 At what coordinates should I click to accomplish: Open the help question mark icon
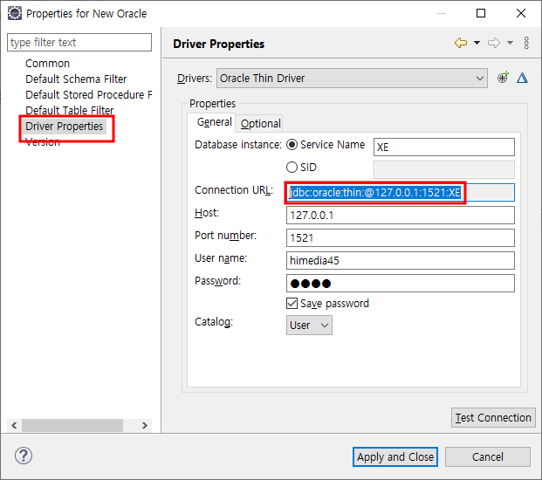[x=24, y=456]
